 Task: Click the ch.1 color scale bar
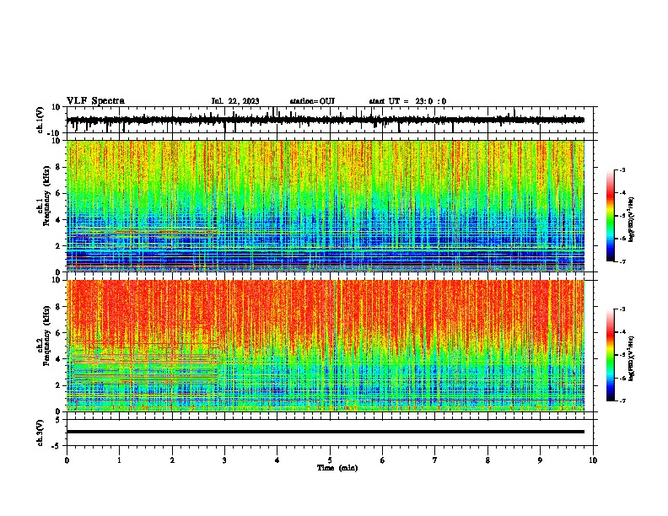[x=611, y=216]
